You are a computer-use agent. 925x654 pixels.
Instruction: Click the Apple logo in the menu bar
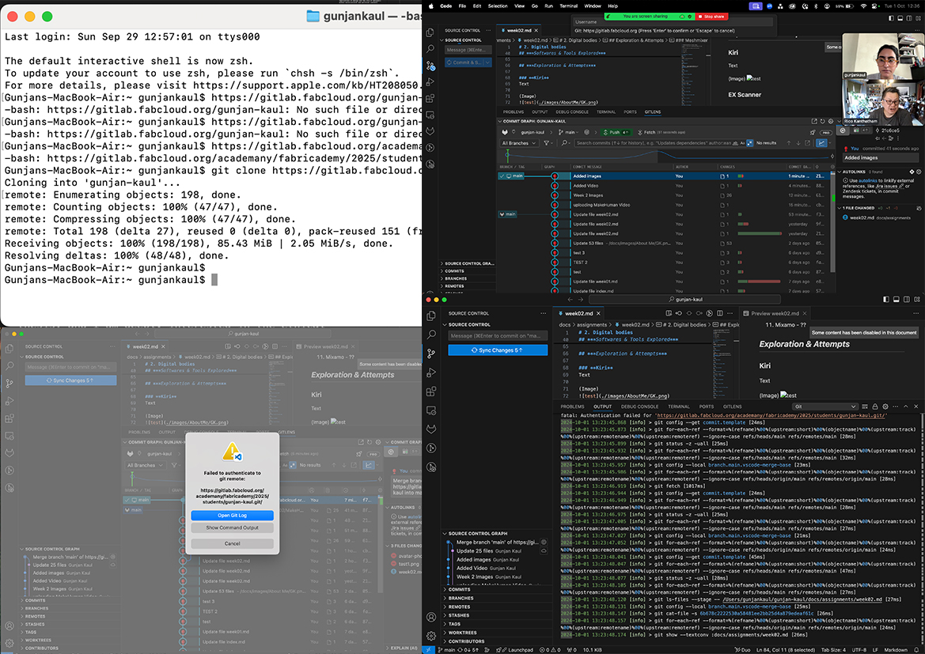(431, 6)
